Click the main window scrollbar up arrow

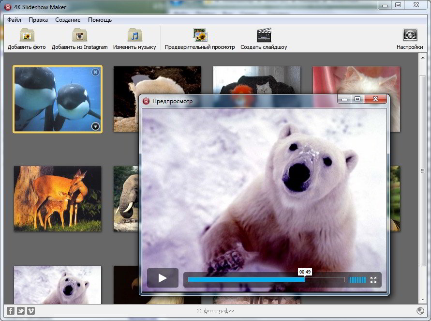click(422, 58)
